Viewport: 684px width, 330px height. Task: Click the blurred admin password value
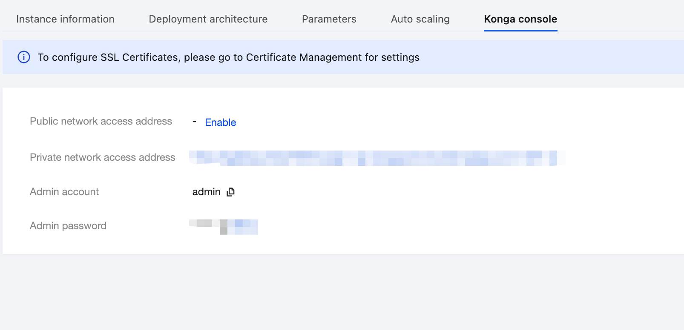coord(224,227)
